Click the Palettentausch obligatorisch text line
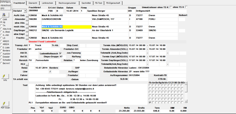 66,92
